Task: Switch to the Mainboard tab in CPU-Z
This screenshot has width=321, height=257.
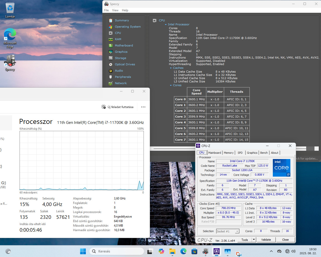Action: 215,153
